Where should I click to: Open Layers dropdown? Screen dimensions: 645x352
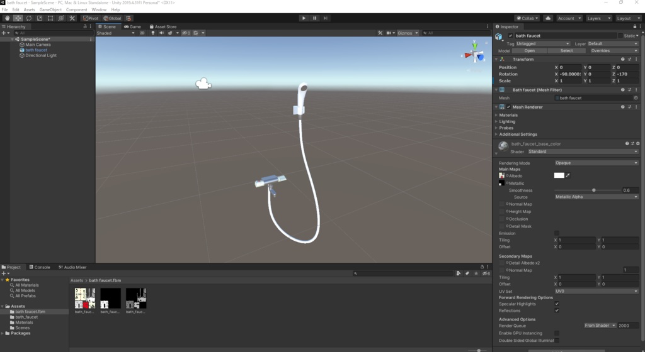click(x=598, y=18)
